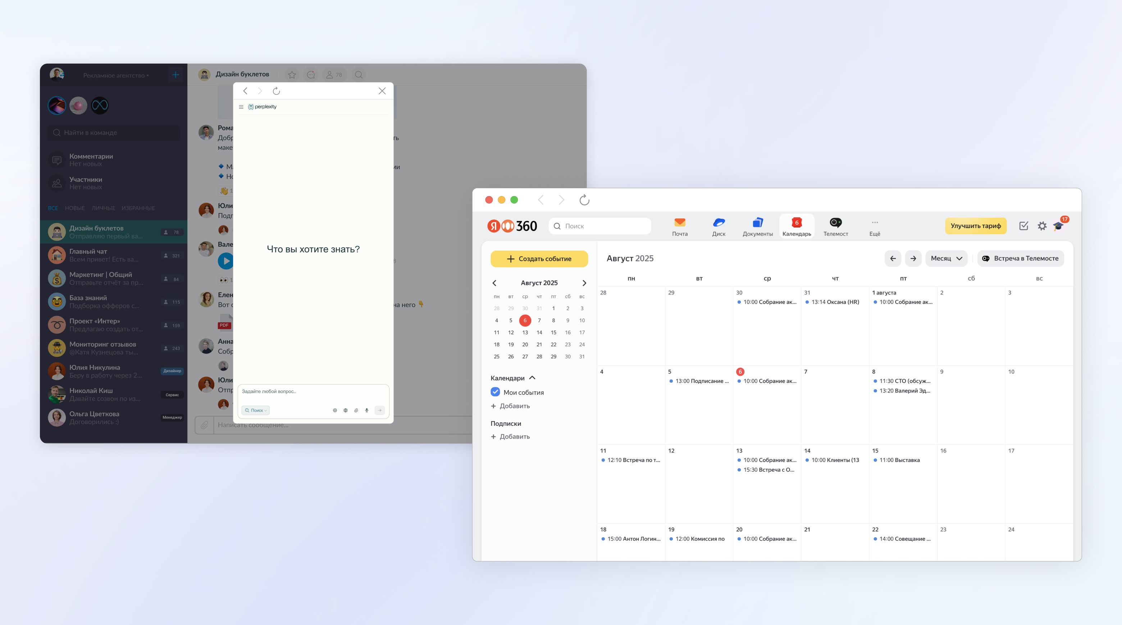
Task: Collapse the Календари section chevron
Action: 532,378
